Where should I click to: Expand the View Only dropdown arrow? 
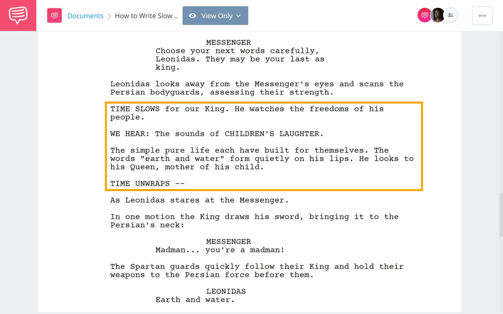point(239,16)
